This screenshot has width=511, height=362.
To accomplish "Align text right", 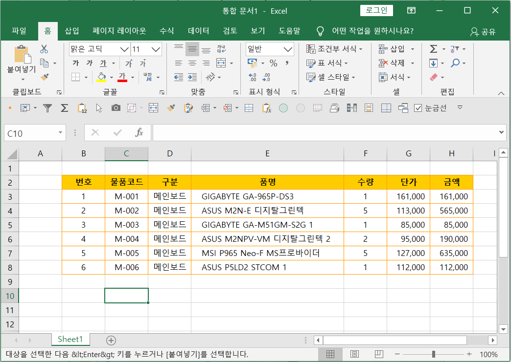I will 206,63.
